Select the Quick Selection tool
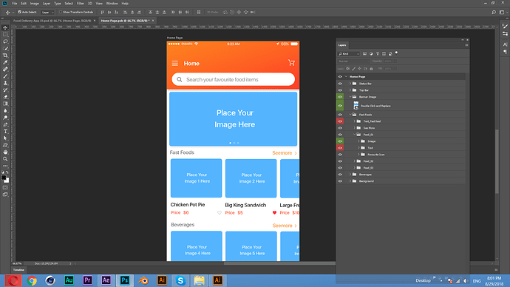This screenshot has width=510, height=287. point(5,49)
